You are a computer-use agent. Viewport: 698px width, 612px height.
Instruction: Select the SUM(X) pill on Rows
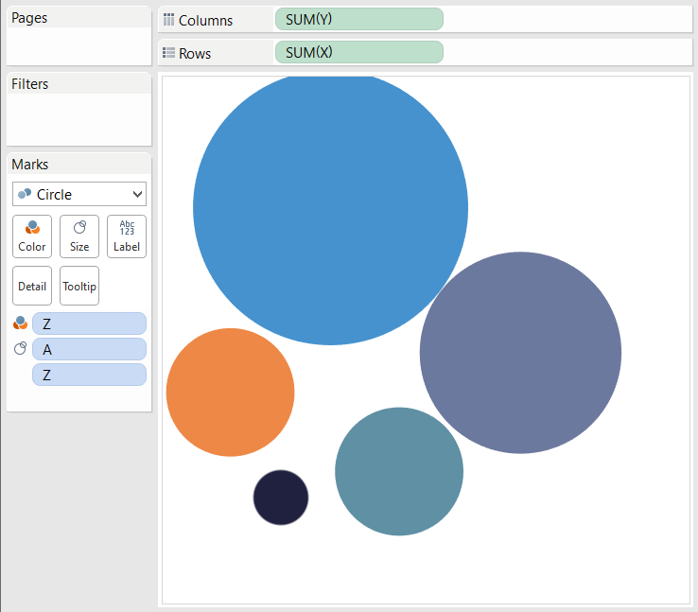pos(359,52)
